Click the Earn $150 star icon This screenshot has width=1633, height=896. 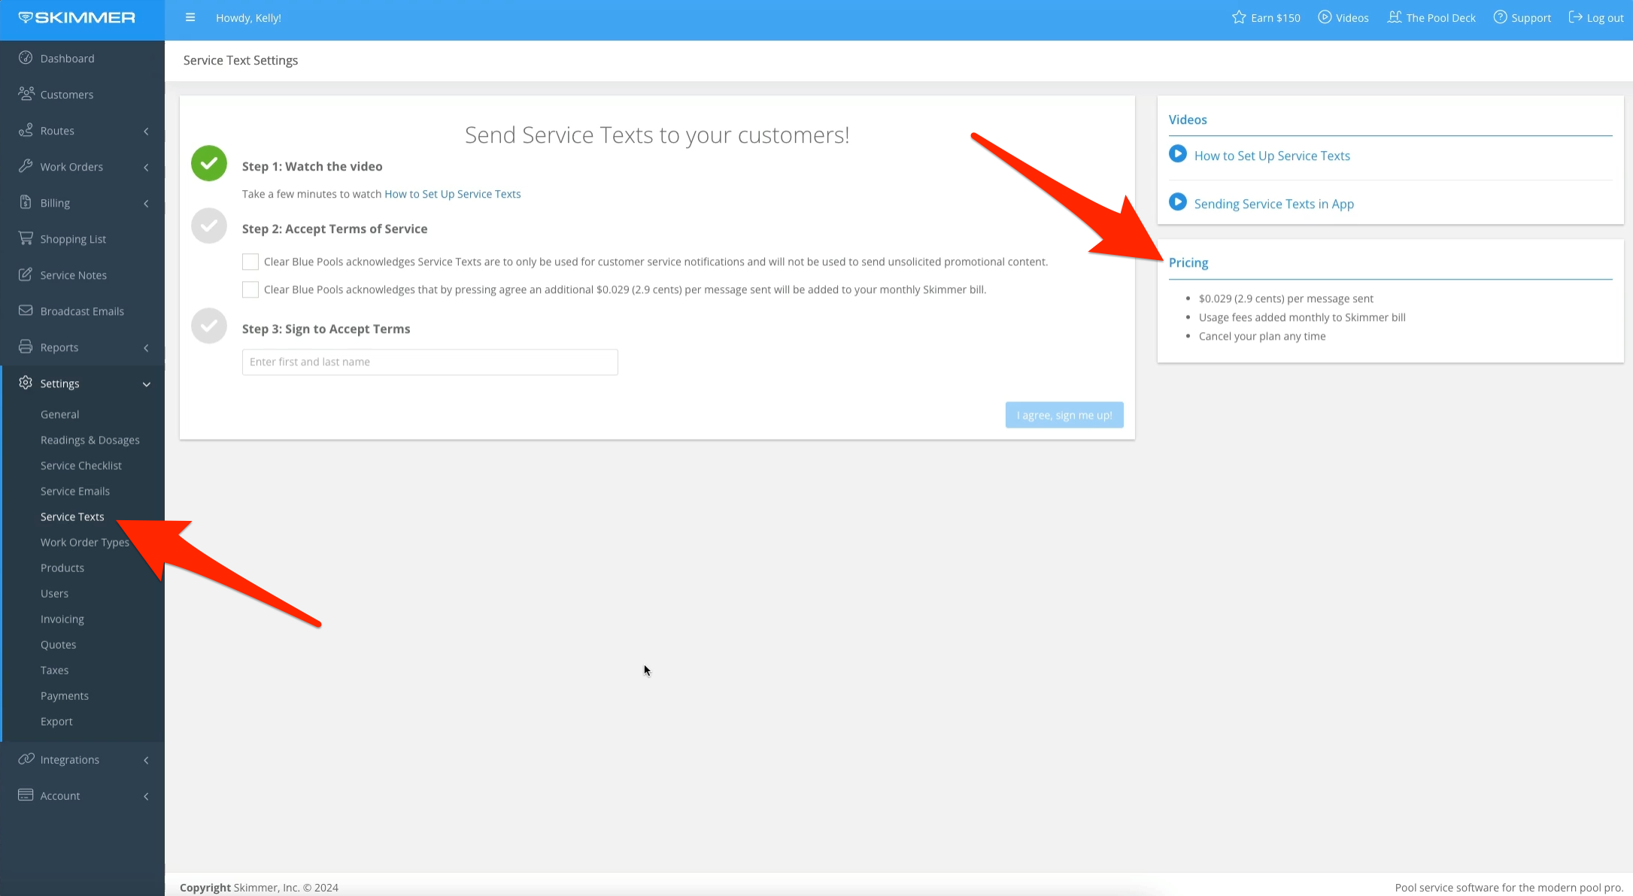(1236, 17)
